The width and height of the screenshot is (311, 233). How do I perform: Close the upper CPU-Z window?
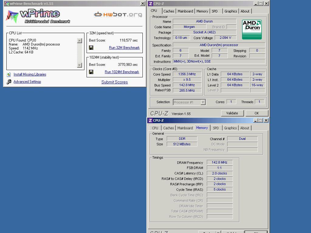click(266, 4)
